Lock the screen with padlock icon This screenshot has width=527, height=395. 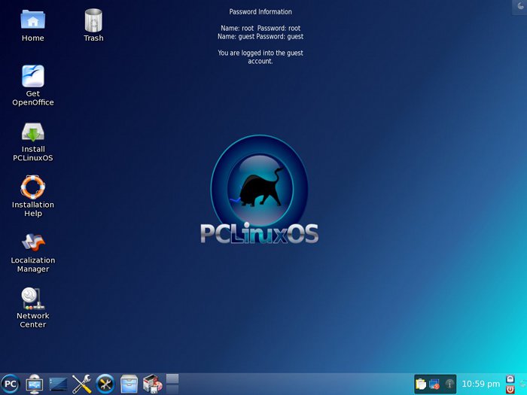tap(510, 379)
